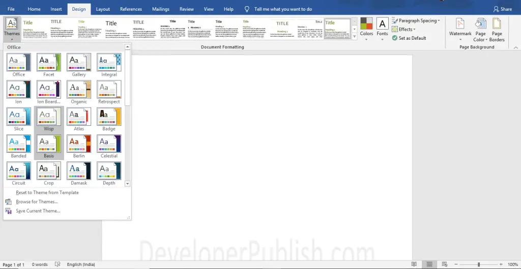Click Reset to Theme from Template
This screenshot has width=521, height=269.
[47, 193]
